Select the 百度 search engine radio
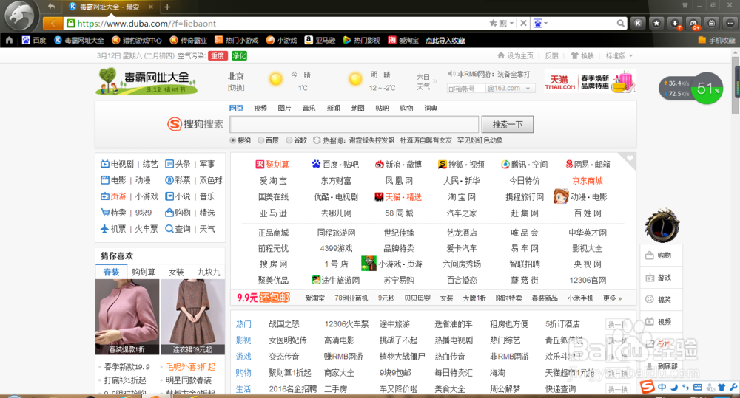 260,140
